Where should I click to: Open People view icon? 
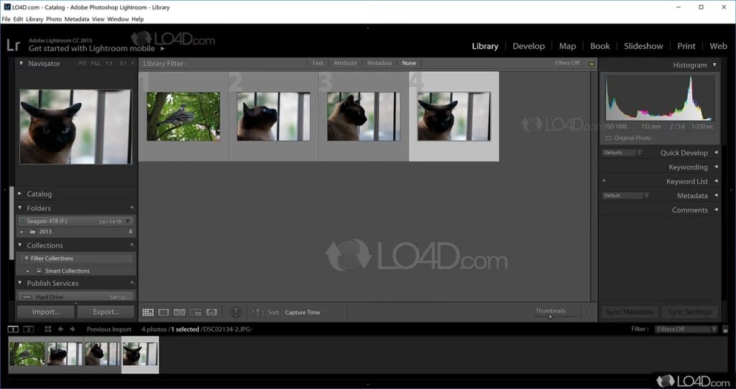pos(211,312)
